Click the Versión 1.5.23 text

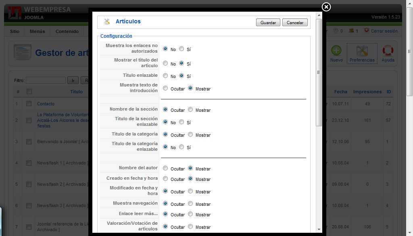(386, 17)
